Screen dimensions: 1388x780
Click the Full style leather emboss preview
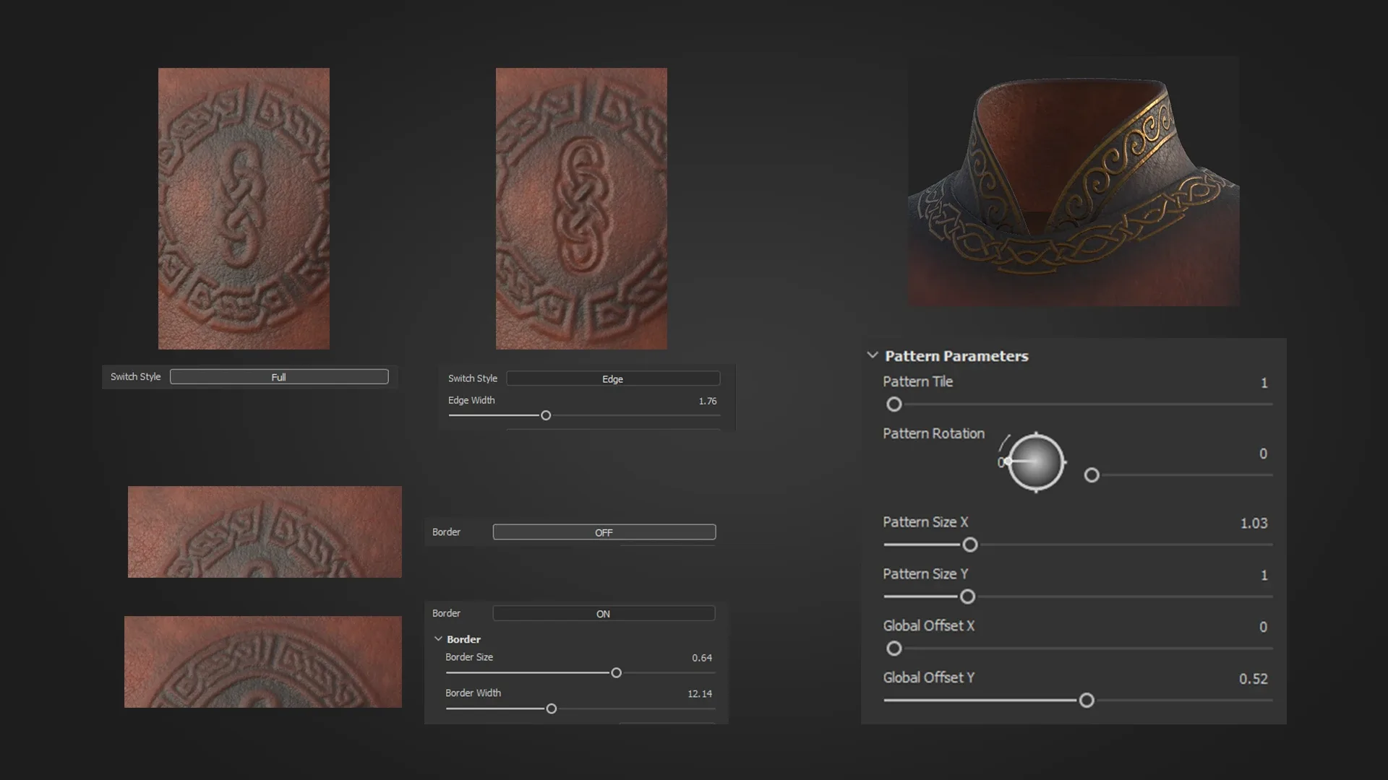click(244, 209)
